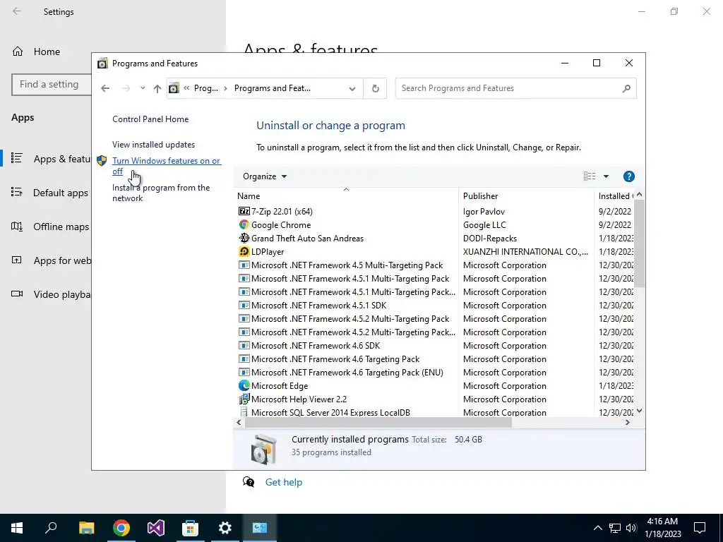This screenshot has height=542, width=723.
Task: Click the Microsoft SQL Server 2014 LocalDB icon
Action: tap(244, 412)
